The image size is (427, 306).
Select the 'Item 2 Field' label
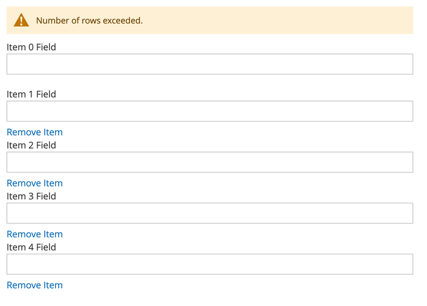[x=31, y=145]
